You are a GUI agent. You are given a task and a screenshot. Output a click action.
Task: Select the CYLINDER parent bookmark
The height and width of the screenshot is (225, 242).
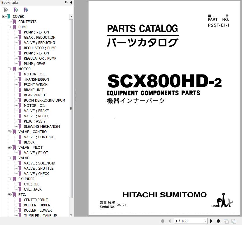(x=26, y=179)
